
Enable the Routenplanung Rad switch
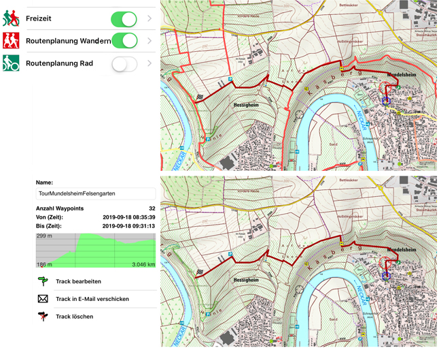124,64
